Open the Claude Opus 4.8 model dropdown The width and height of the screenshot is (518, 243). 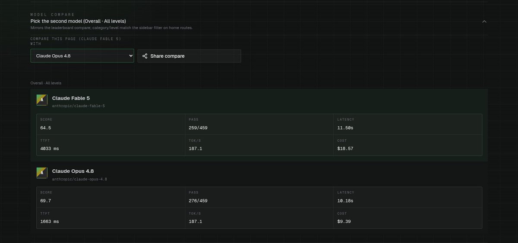pos(82,56)
